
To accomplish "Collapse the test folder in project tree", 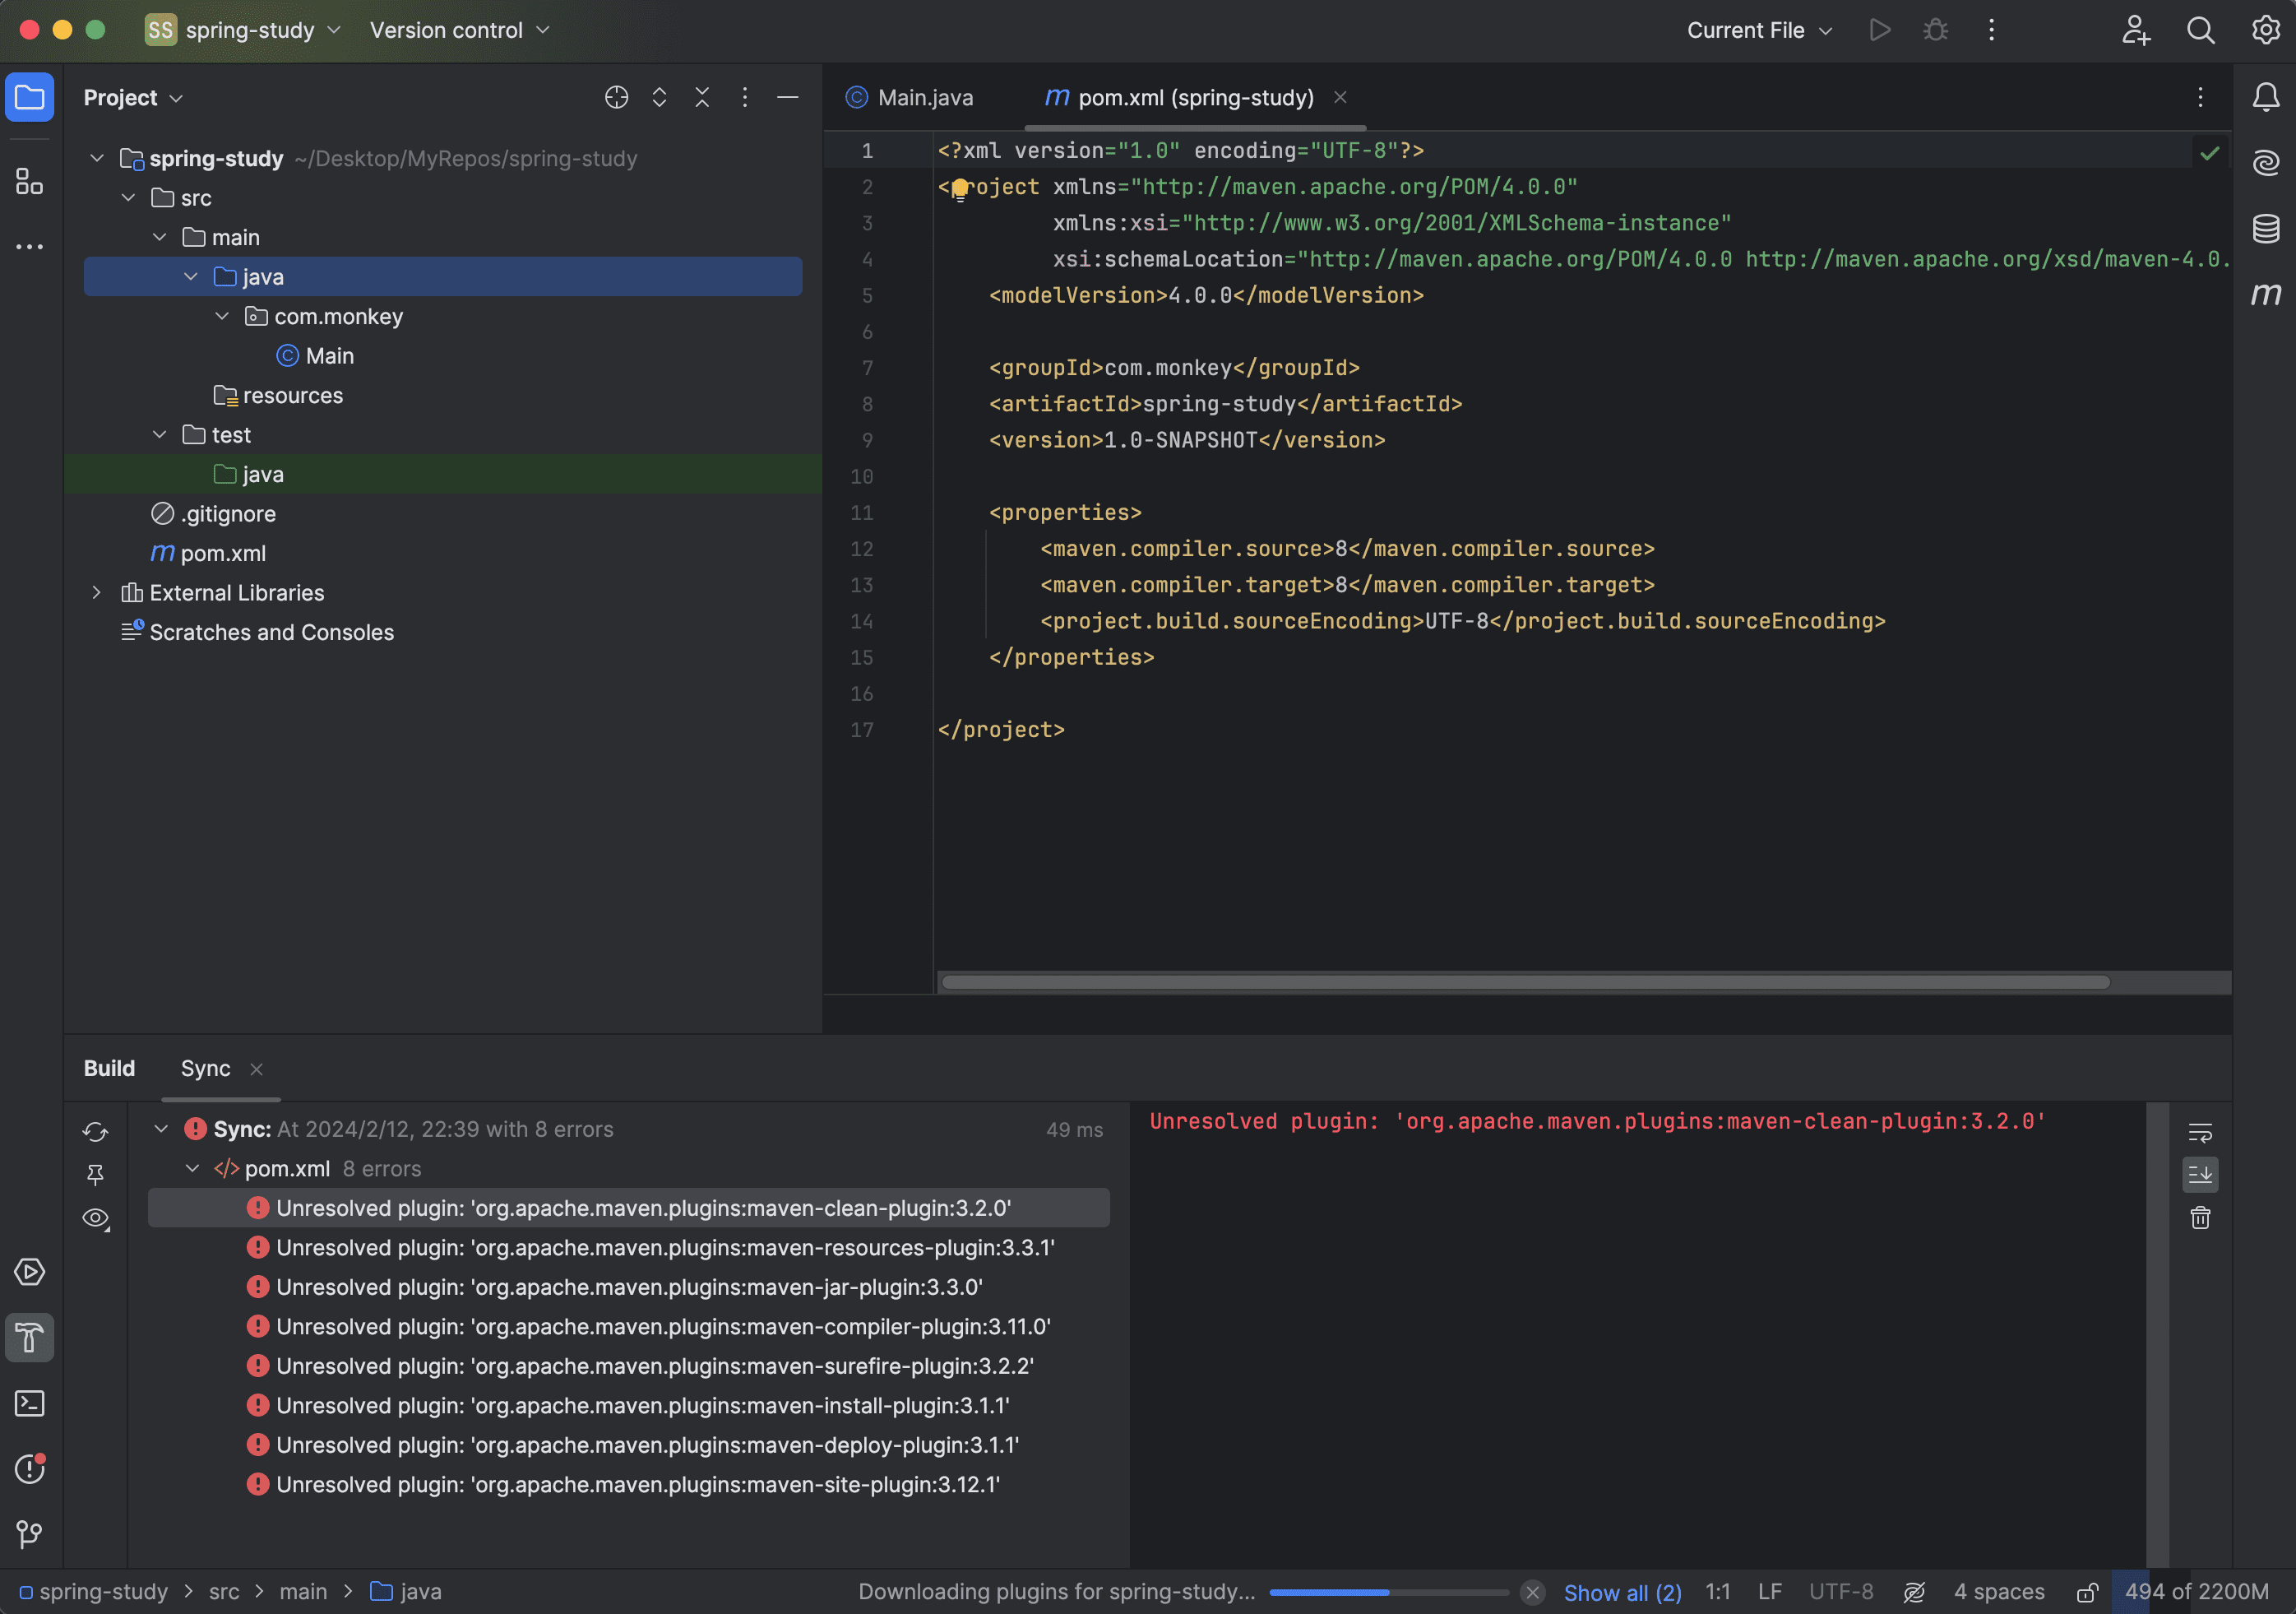I will [x=159, y=434].
